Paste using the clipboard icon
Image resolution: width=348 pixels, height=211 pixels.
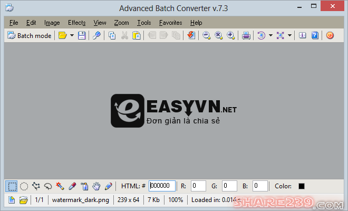[137, 35]
